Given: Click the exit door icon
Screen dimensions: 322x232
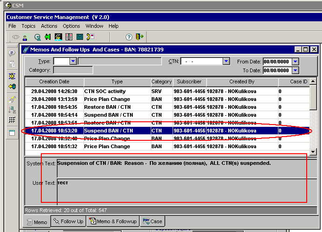Looking at the screenshot, I should (x=140, y=37).
